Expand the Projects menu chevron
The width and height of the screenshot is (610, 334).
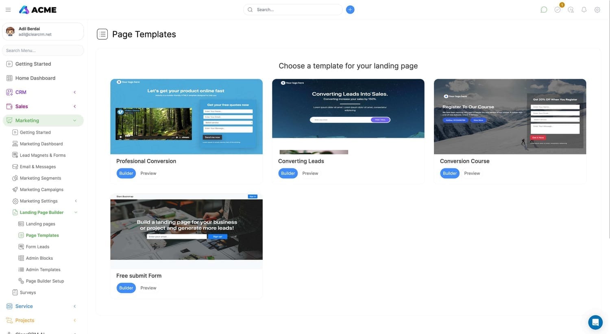[75, 321]
